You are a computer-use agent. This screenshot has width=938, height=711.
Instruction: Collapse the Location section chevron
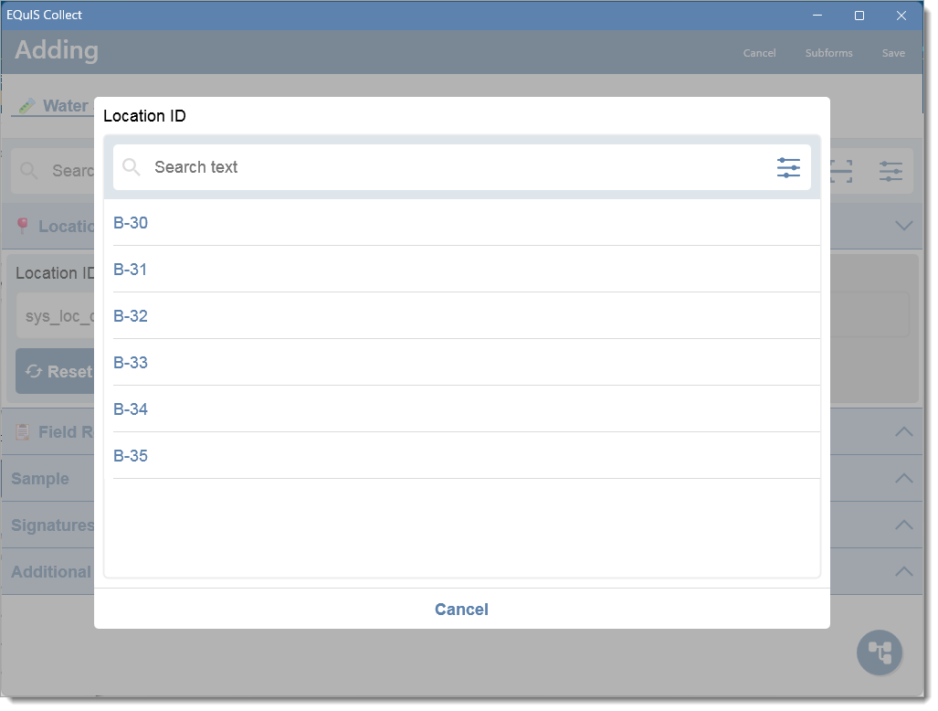(904, 226)
